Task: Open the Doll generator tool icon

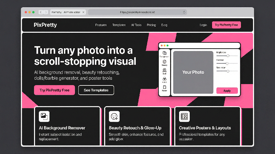Action: point(164,70)
